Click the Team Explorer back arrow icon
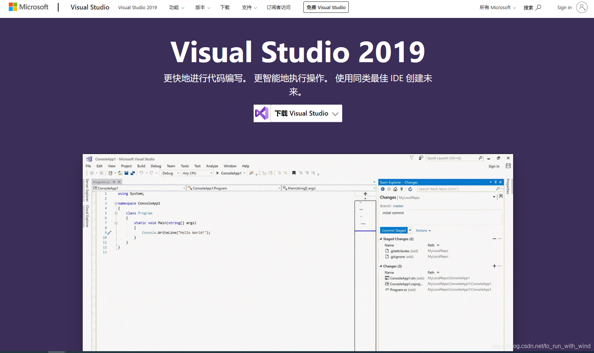 383,189
